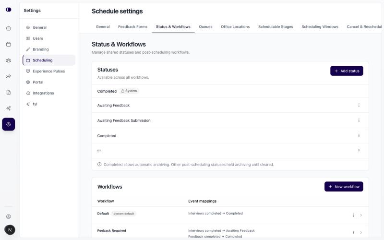The height and width of the screenshot is (240, 384).
Task: Switch to the Queues tab
Action: (205, 27)
